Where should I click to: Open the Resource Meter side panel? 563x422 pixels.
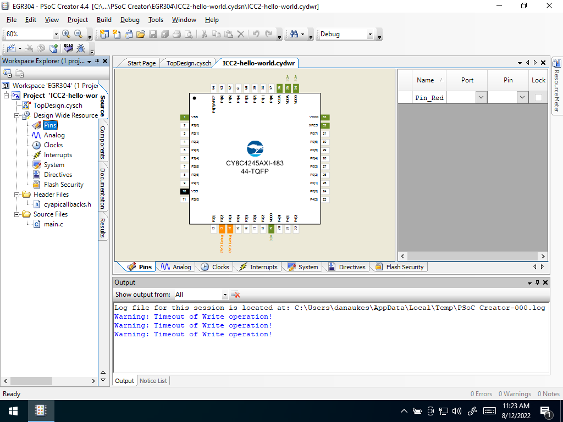click(557, 86)
